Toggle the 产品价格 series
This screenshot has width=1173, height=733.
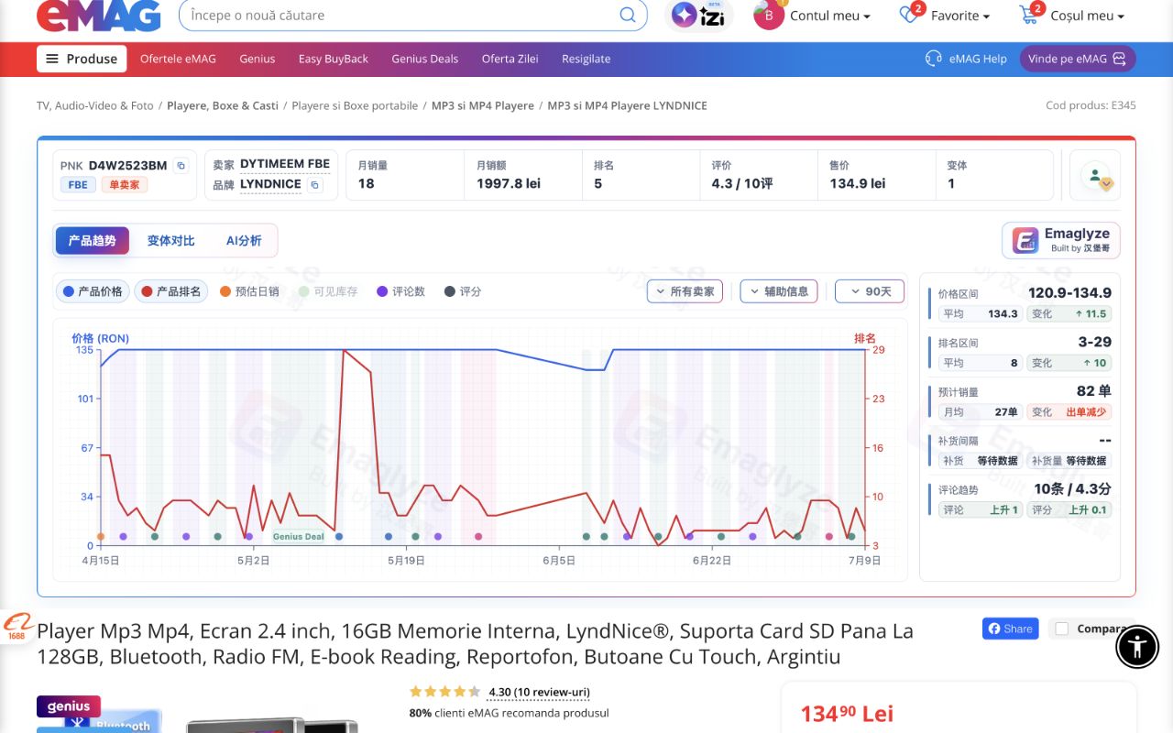tap(93, 291)
